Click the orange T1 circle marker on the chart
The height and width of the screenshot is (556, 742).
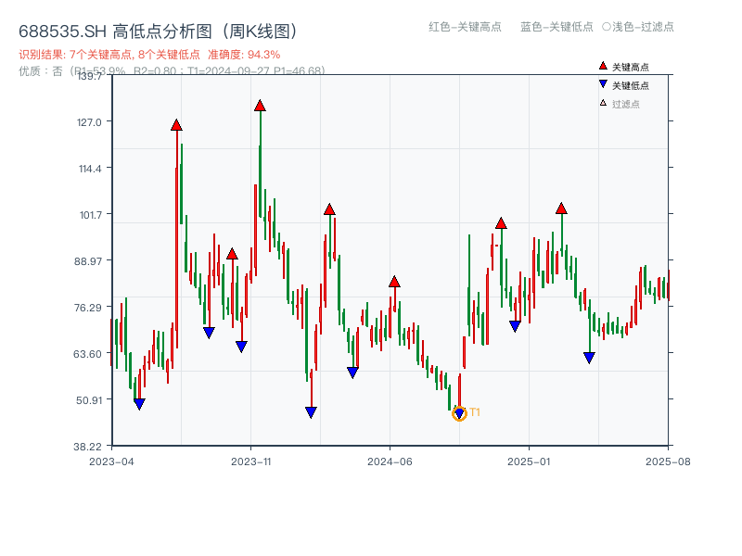click(458, 414)
